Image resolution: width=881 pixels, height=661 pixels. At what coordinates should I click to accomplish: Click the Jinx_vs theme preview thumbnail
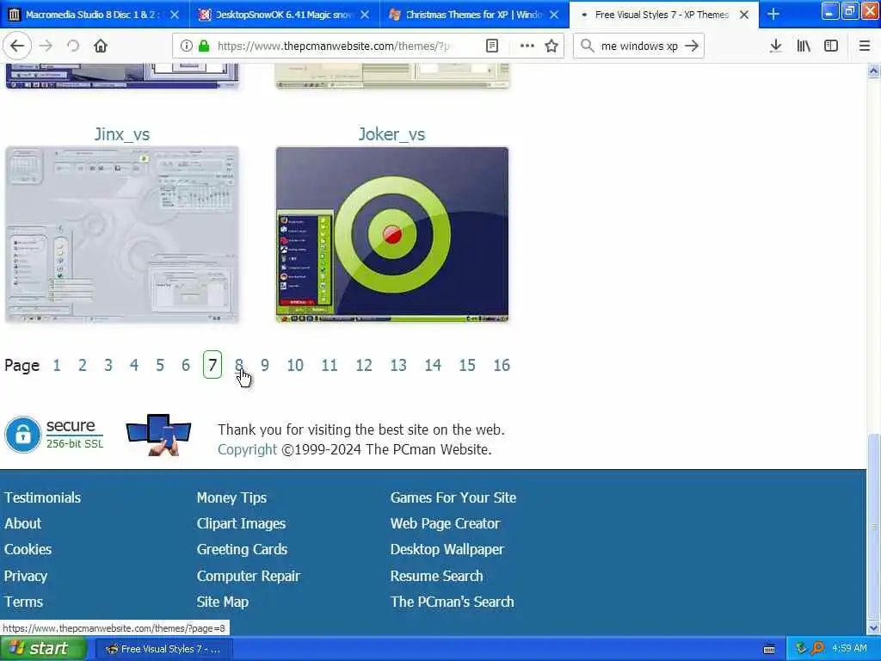[x=122, y=234]
